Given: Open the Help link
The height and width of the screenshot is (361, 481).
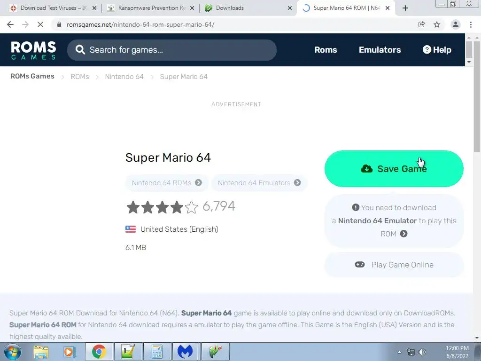Looking at the screenshot, I should point(437,50).
